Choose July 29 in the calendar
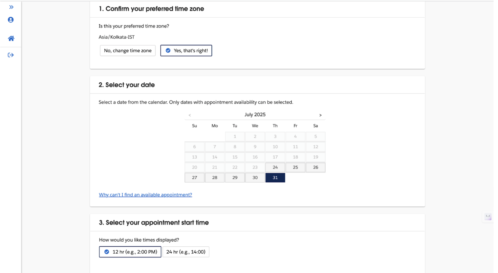 point(235,178)
